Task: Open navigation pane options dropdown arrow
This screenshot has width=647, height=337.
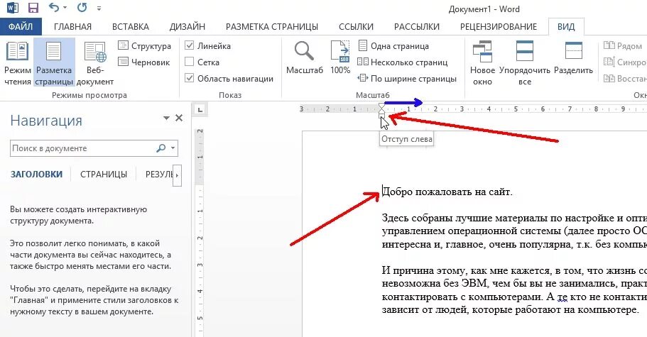Action: pyautogui.click(x=166, y=118)
